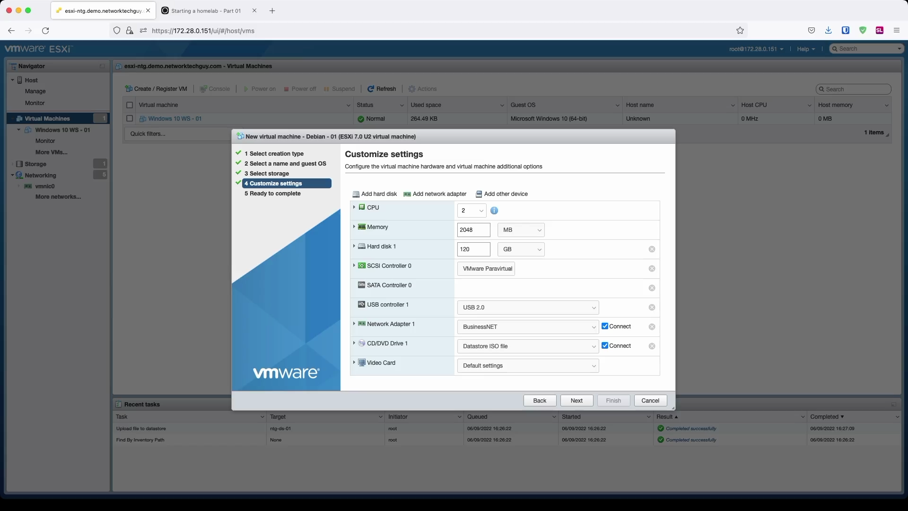Click Memory size input field
This screenshot has width=908, height=511.
tap(473, 230)
